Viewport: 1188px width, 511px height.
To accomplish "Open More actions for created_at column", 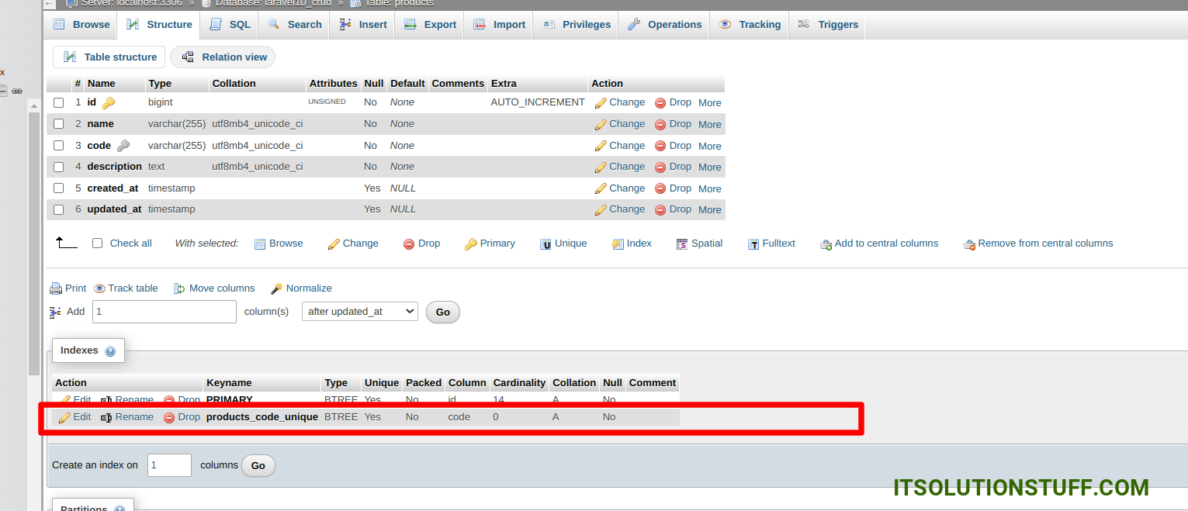I will [x=709, y=188].
